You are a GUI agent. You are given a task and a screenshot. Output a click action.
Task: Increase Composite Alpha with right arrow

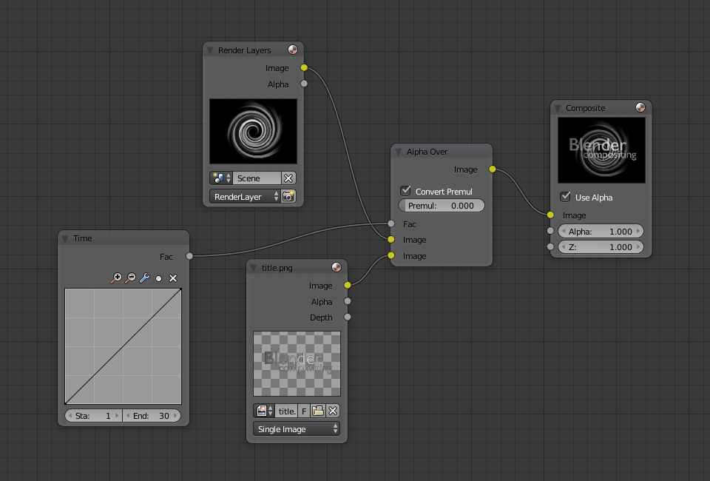click(638, 232)
